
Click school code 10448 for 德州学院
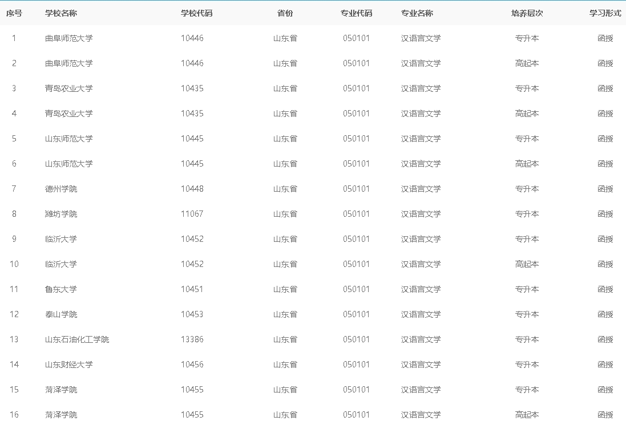[x=192, y=189]
